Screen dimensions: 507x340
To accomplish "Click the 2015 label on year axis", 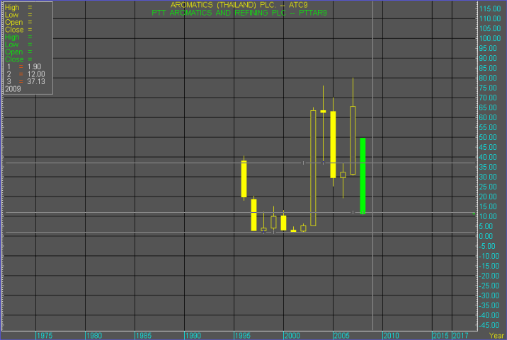I will pyautogui.click(x=440, y=336).
